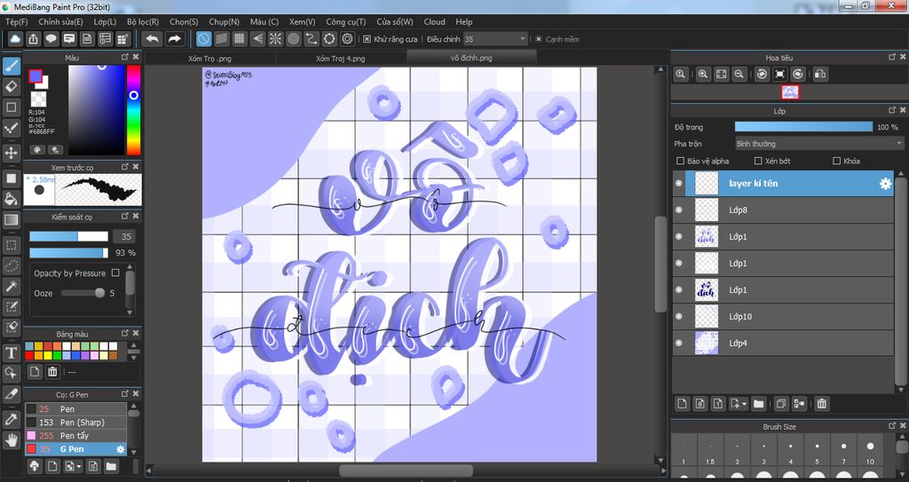Enable crisscross grid snap
The image size is (909, 482).
pos(240,39)
